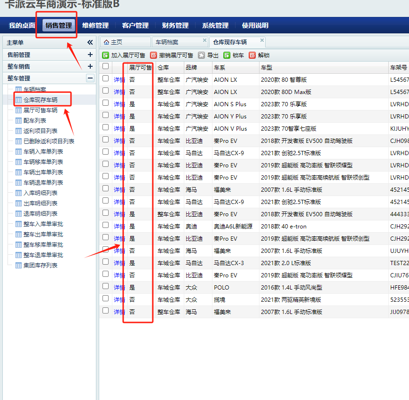Close the 仓库现存车辆 tab
This screenshot has width=409, height=400.
click(262, 40)
